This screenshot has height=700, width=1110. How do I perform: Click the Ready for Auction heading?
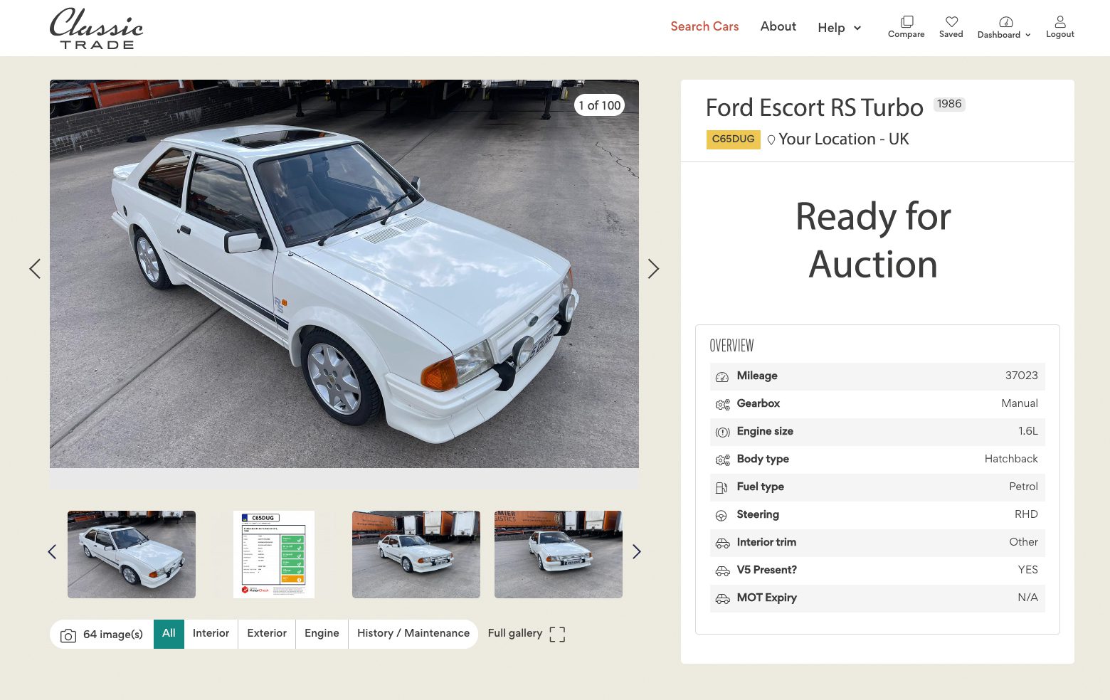[873, 240]
